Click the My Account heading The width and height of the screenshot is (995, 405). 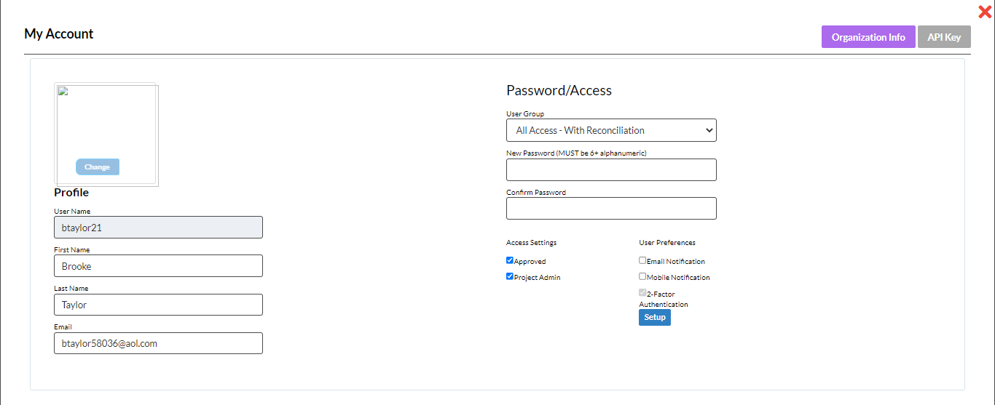[59, 33]
